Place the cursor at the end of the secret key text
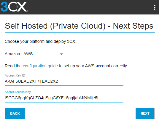159x122 pixels. click(98, 98)
